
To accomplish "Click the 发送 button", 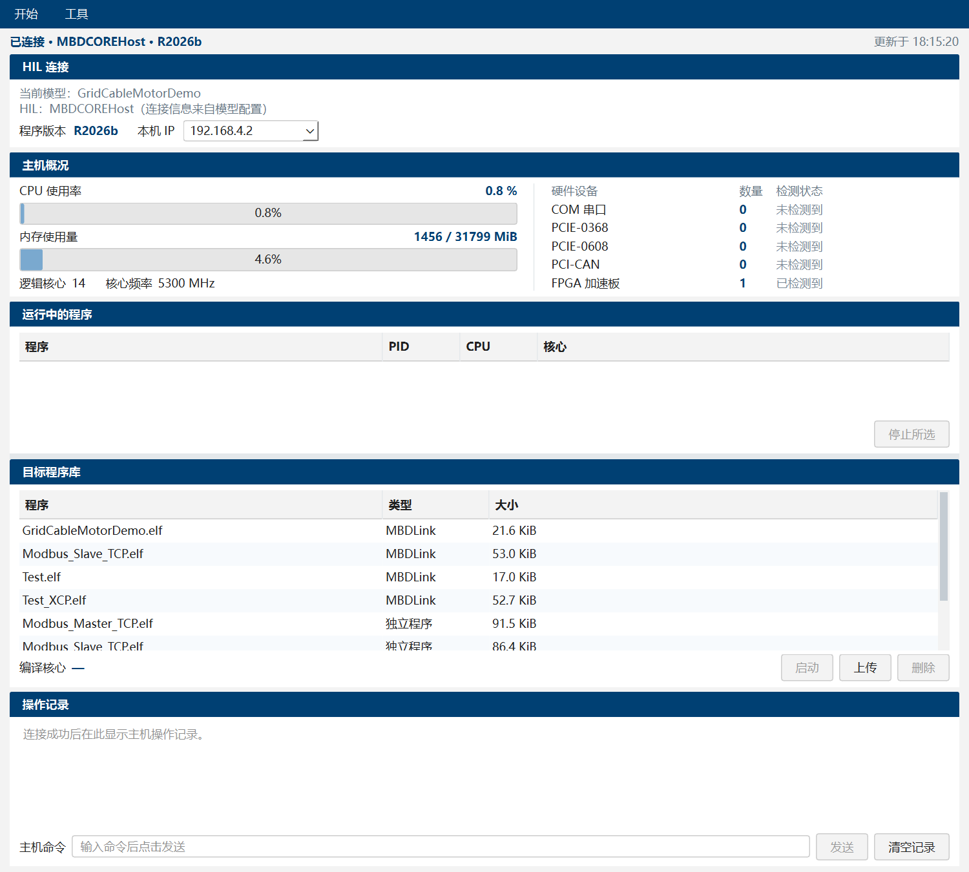I will [842, 847].
